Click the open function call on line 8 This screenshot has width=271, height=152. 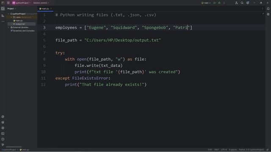(x=82, y=59)
